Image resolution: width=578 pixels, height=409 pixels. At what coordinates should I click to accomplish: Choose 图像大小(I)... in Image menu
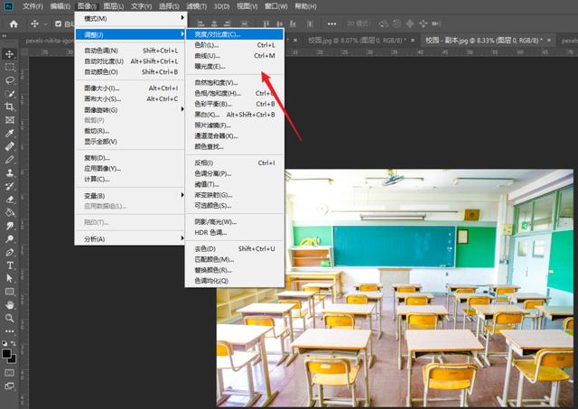pos(130,88)
